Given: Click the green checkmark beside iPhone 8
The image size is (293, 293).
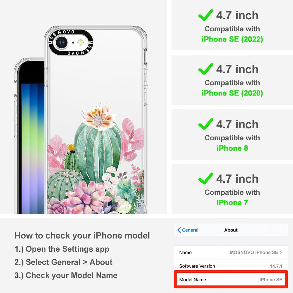Looking at the screenshot, I should point(206,124).
